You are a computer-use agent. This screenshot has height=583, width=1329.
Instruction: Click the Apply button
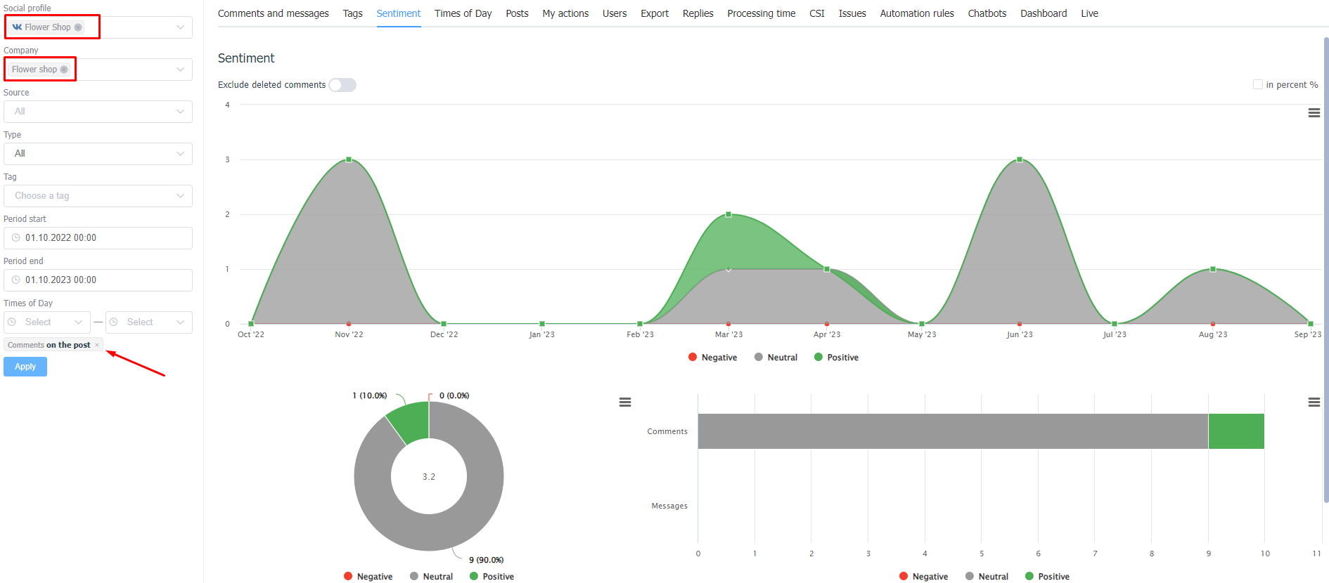(x=25, y=367)
